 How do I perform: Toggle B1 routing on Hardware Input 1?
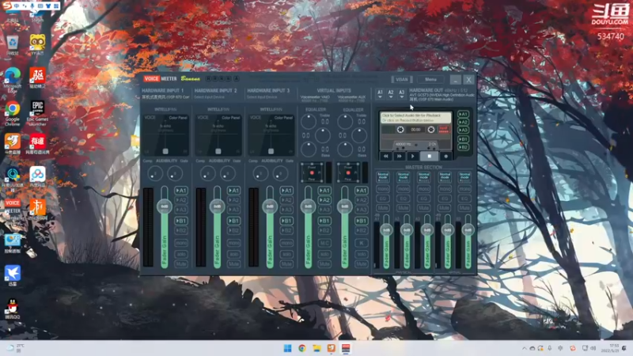coord(181,221)
